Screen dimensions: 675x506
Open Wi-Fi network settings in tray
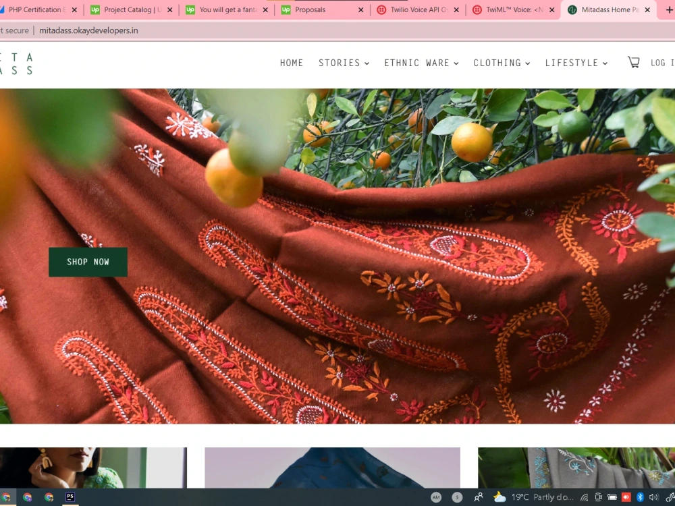coord(584,497)
